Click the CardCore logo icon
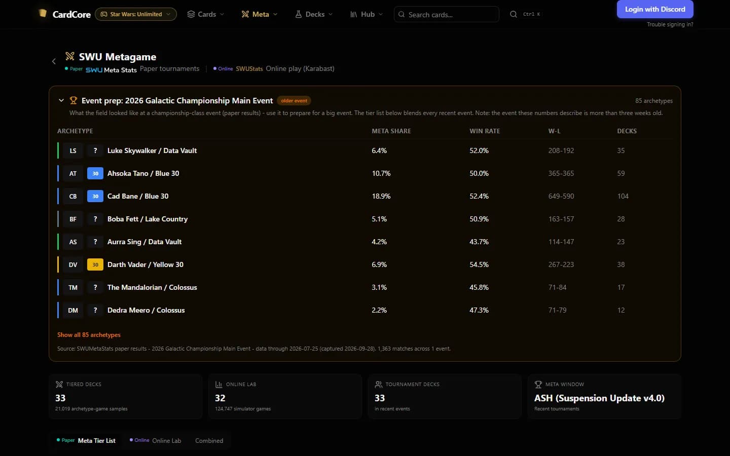Viewport: 730px width, 456px height. tap(43, 13)
